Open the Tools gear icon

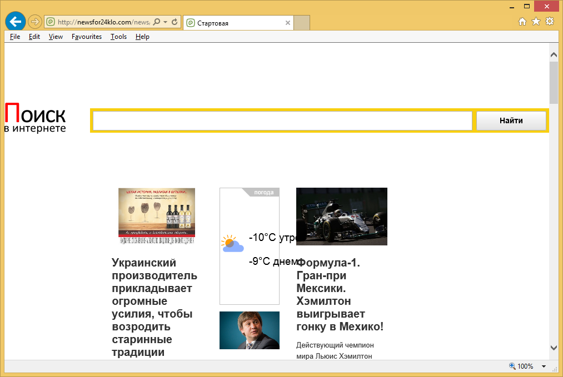coord(550,22)
